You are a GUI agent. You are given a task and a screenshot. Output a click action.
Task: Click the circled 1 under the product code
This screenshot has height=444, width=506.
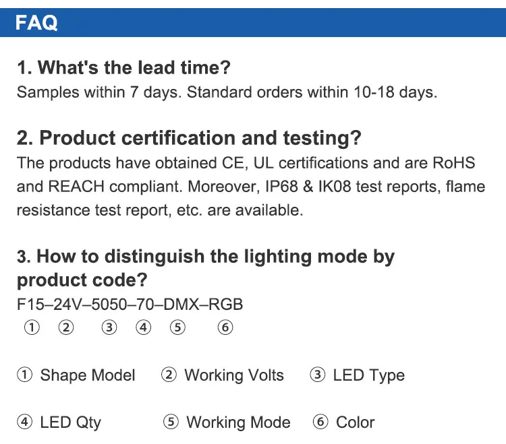32,327
